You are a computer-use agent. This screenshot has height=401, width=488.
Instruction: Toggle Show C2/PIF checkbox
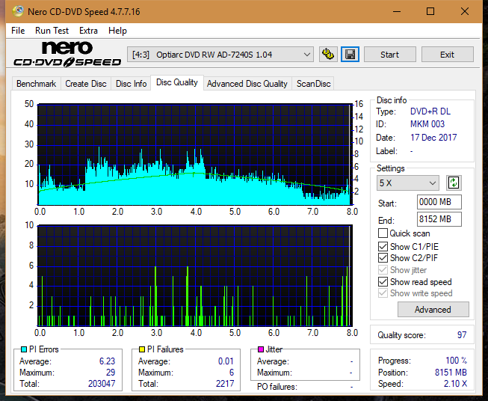point(383,258)
